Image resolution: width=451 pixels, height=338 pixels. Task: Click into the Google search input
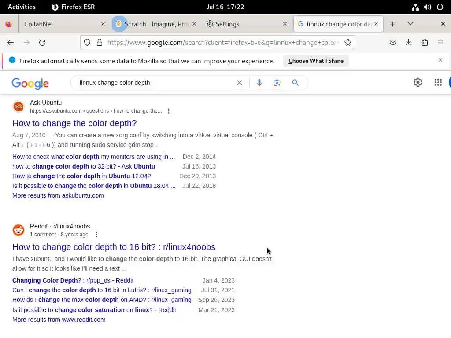click(x=155, y=83)
